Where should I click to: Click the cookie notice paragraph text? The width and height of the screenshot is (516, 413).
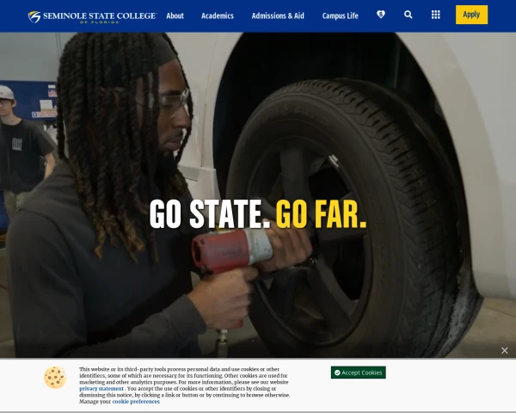point(184,385)
